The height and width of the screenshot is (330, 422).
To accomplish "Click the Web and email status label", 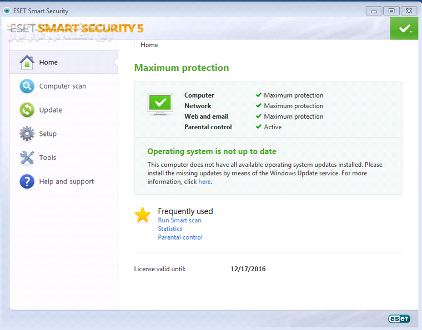I will tap(206, 116).
